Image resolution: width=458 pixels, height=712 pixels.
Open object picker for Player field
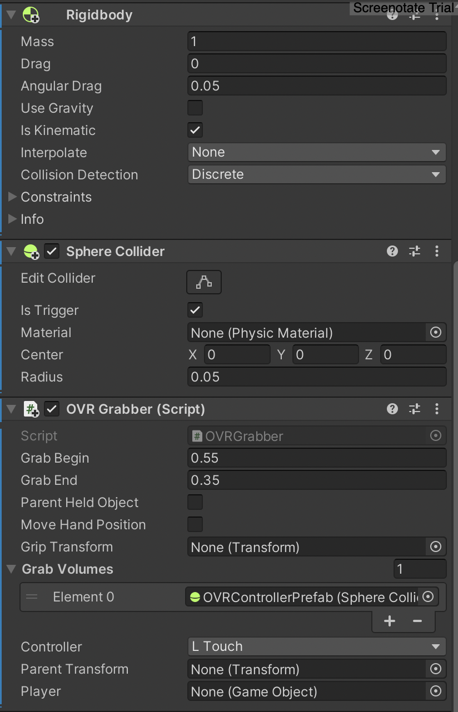pos(436,691)
